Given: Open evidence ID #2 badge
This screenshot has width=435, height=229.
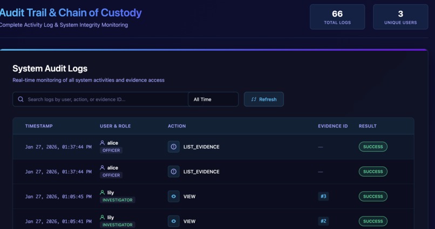Looking at the screenshot, I should [323, 221].
